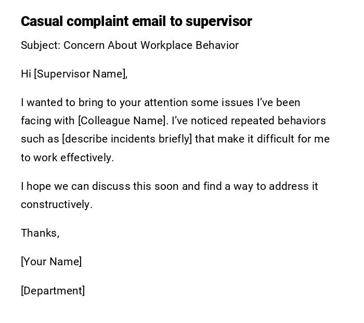Image resolution: width=364 pixels, height=323 pixels.
Task: Click the greeting word 'Hi'
Action: click(26, 74)
